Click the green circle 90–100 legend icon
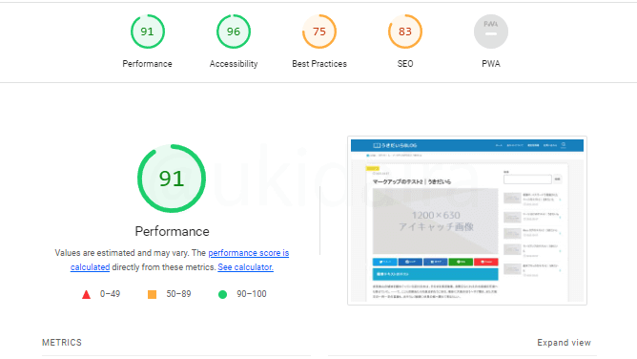This screenshot has height=359, width=637. (x=222, y=294)
